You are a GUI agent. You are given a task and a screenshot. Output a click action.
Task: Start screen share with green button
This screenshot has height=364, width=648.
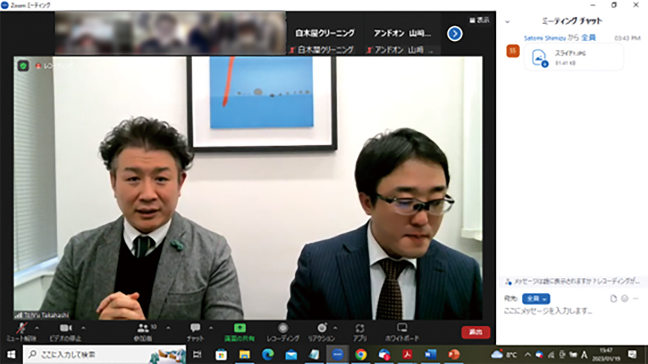(240, 331)
